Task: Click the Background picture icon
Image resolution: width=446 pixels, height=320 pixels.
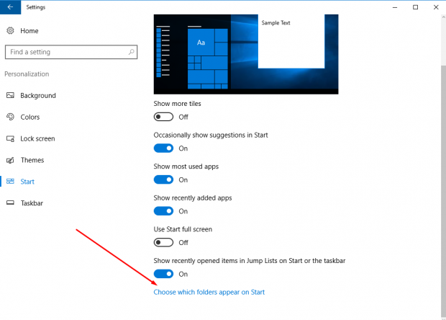Action: 10,95
